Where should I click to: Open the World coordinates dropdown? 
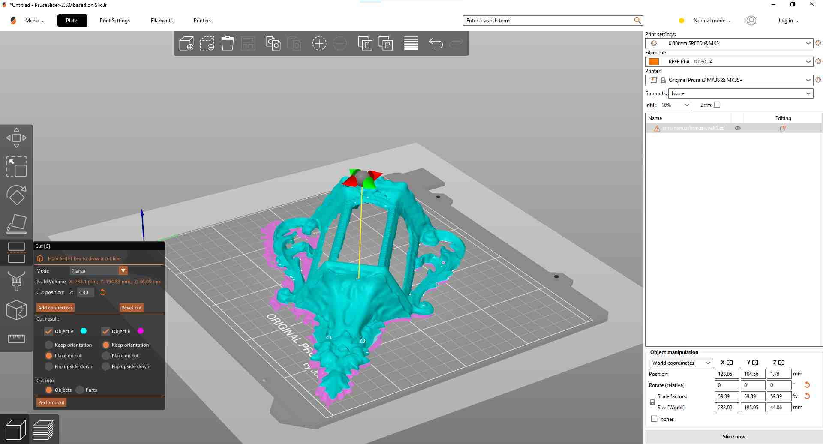681,363
